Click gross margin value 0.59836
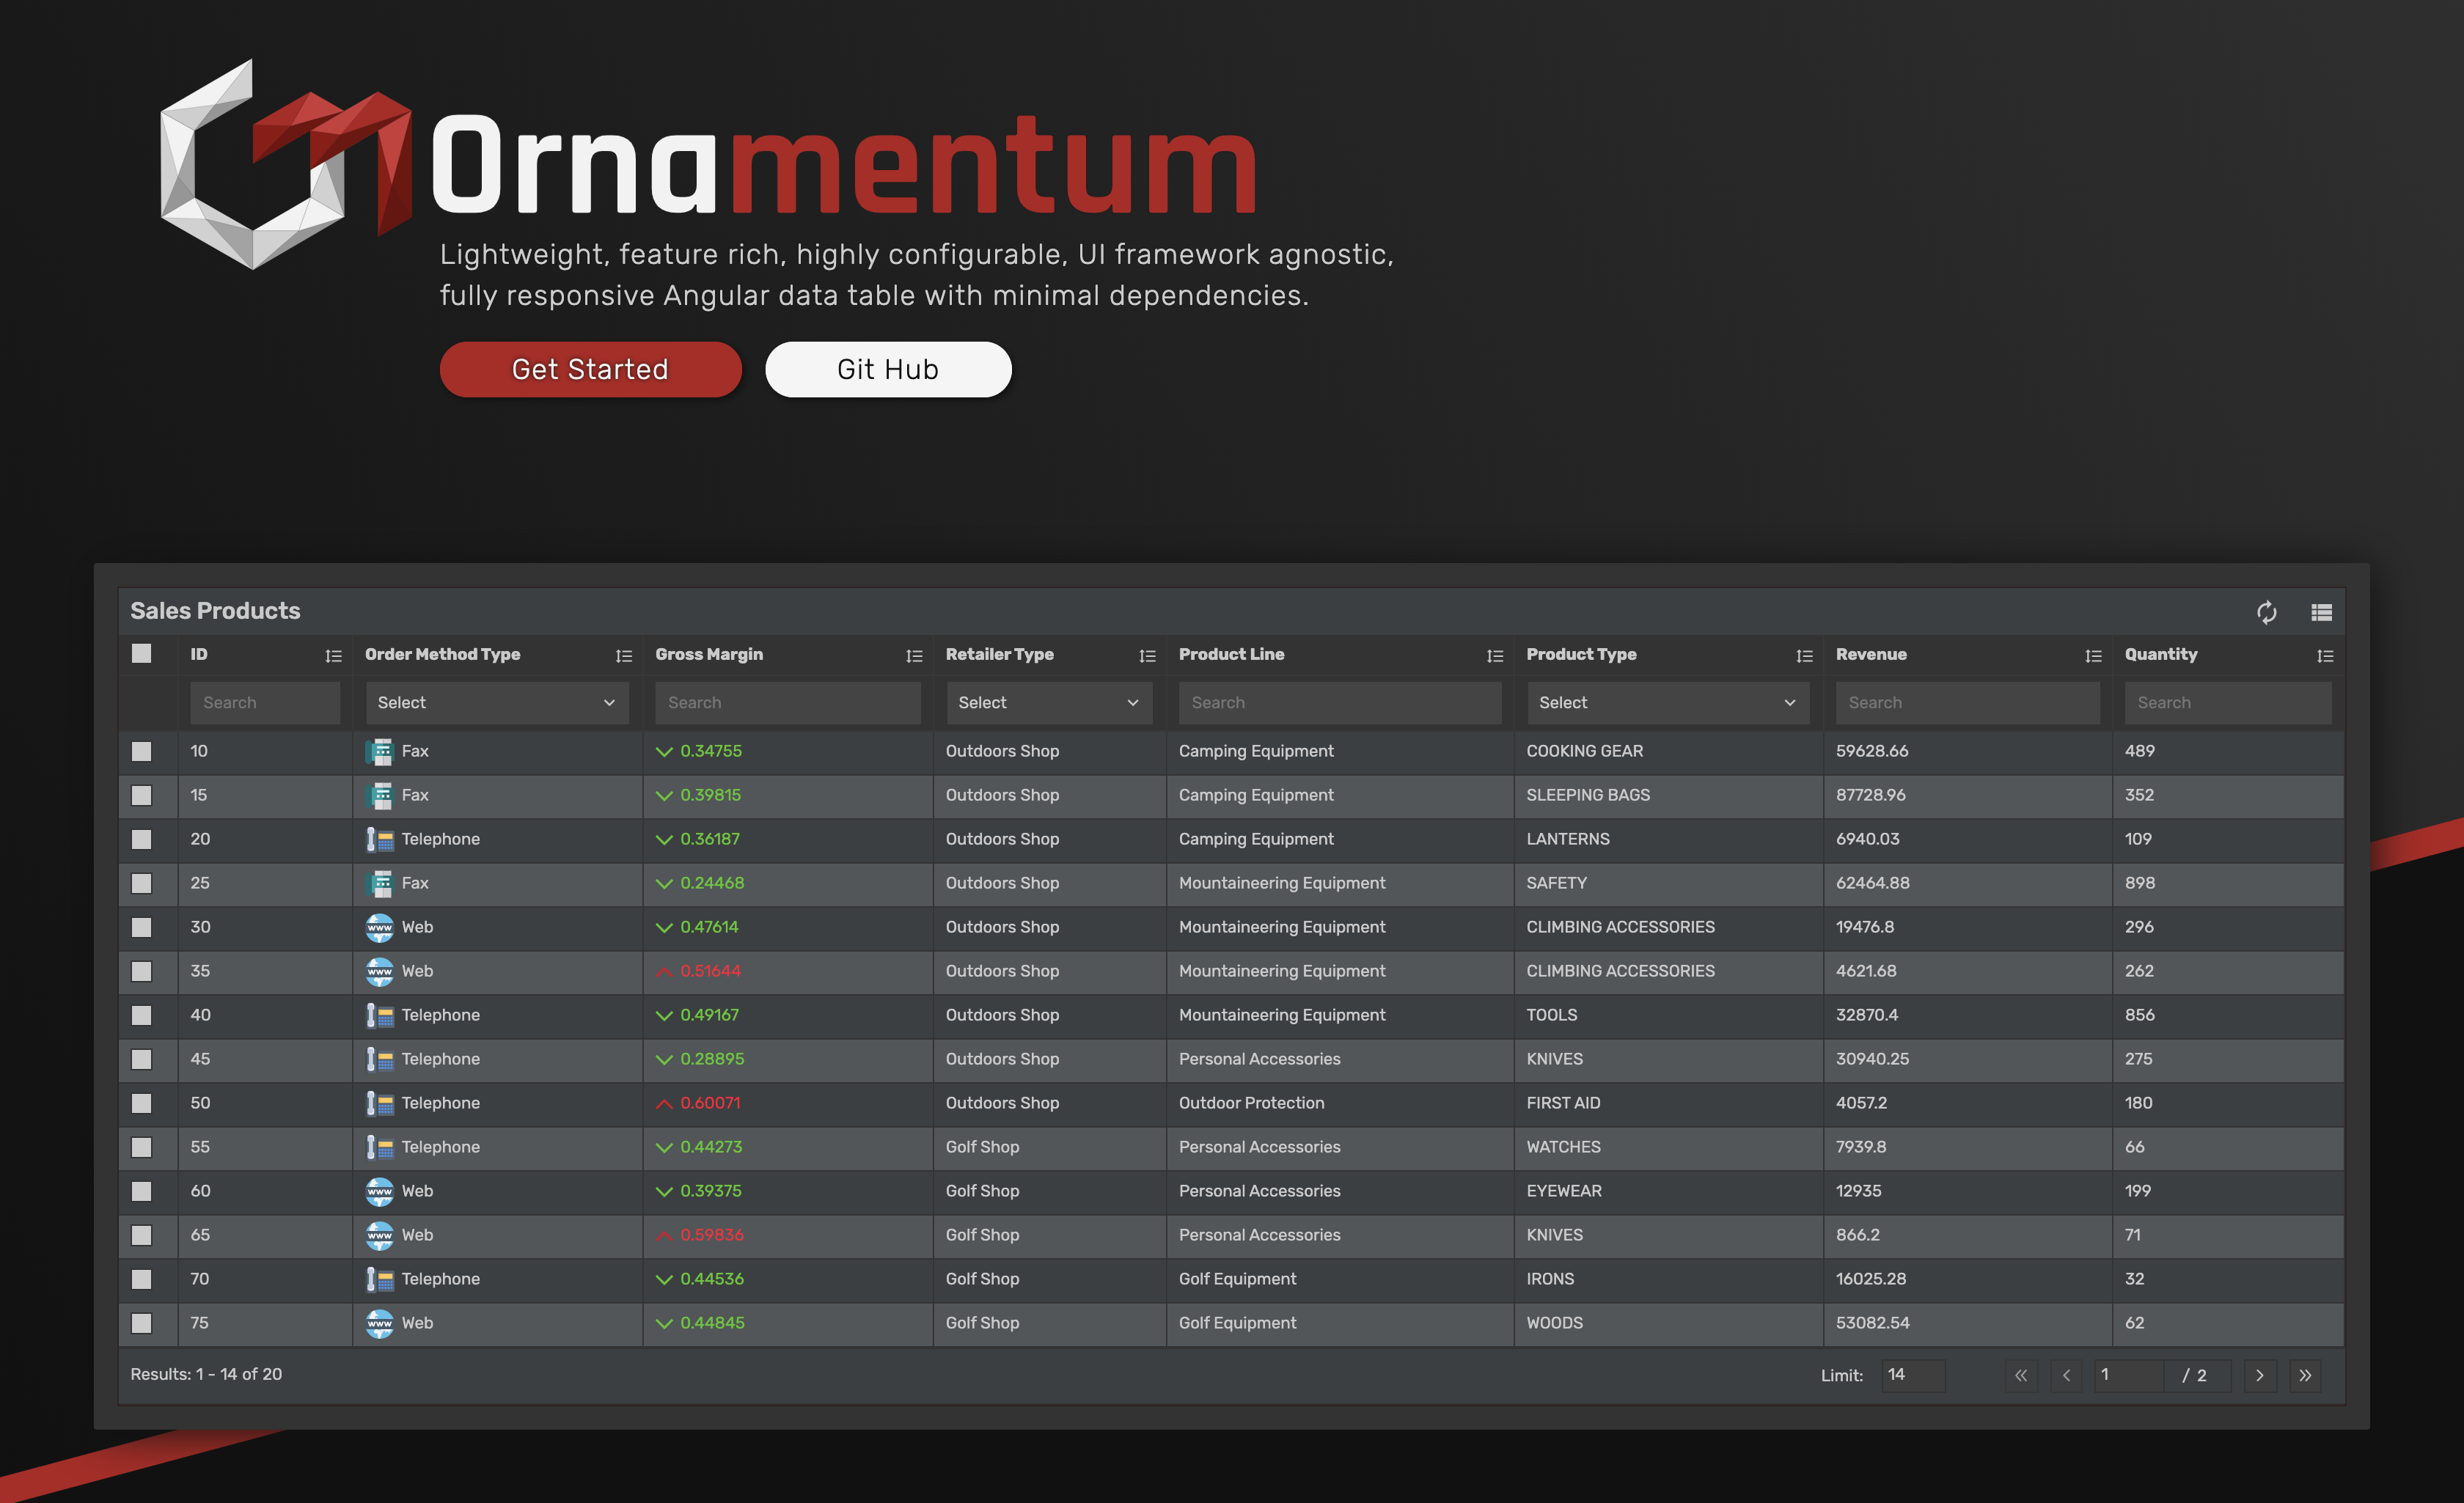Screen dimensions: 2464x1503 tap(712, 1235)
